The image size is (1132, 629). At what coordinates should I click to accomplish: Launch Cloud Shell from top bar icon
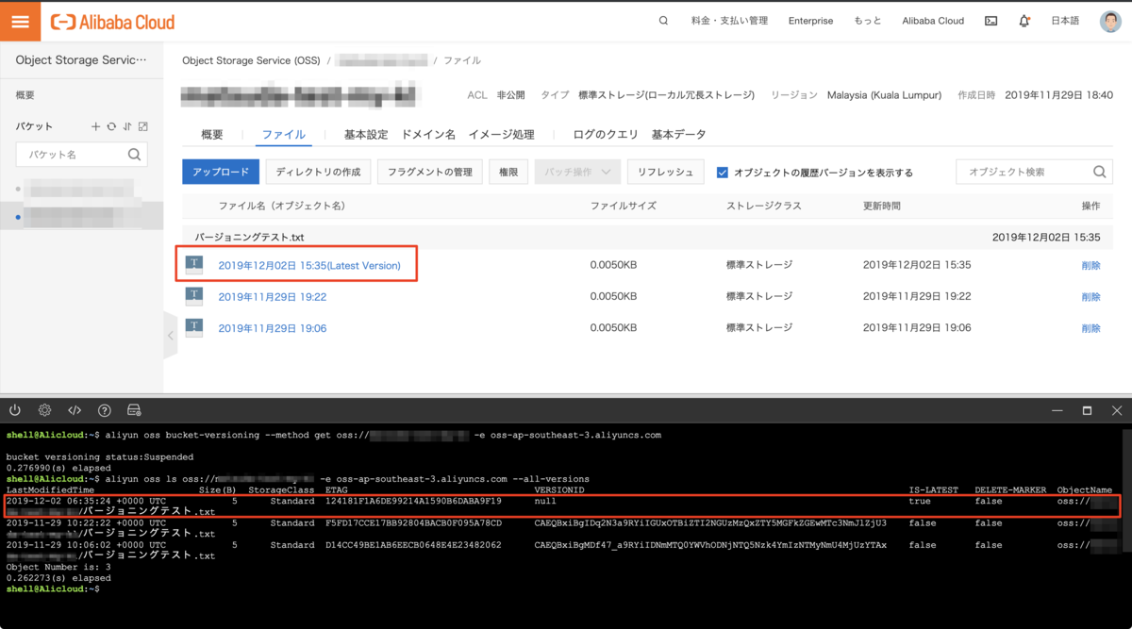coord(990,21)
